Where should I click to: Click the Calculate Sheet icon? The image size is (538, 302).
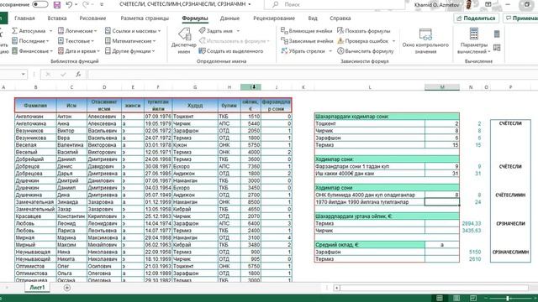[497, 48]
